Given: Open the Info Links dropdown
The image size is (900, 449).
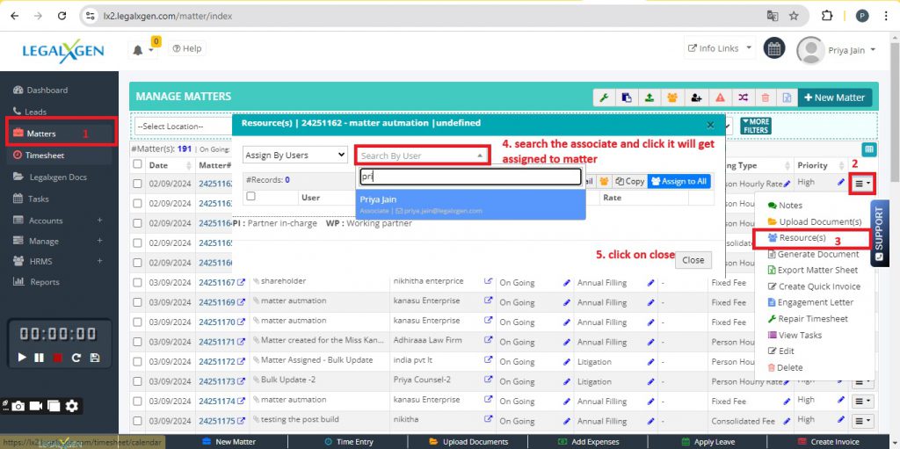Looking at the screenshot, I should [720, 48].
